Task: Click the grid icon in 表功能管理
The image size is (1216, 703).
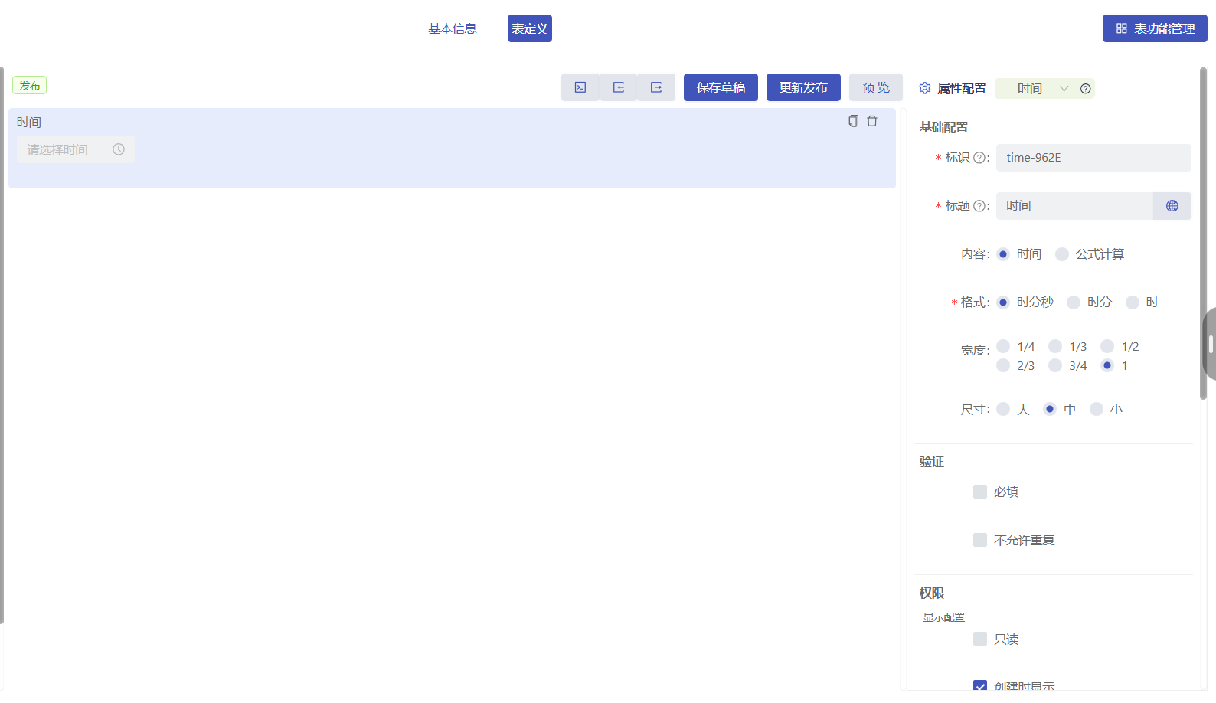Action: [x=1122, y=28]
